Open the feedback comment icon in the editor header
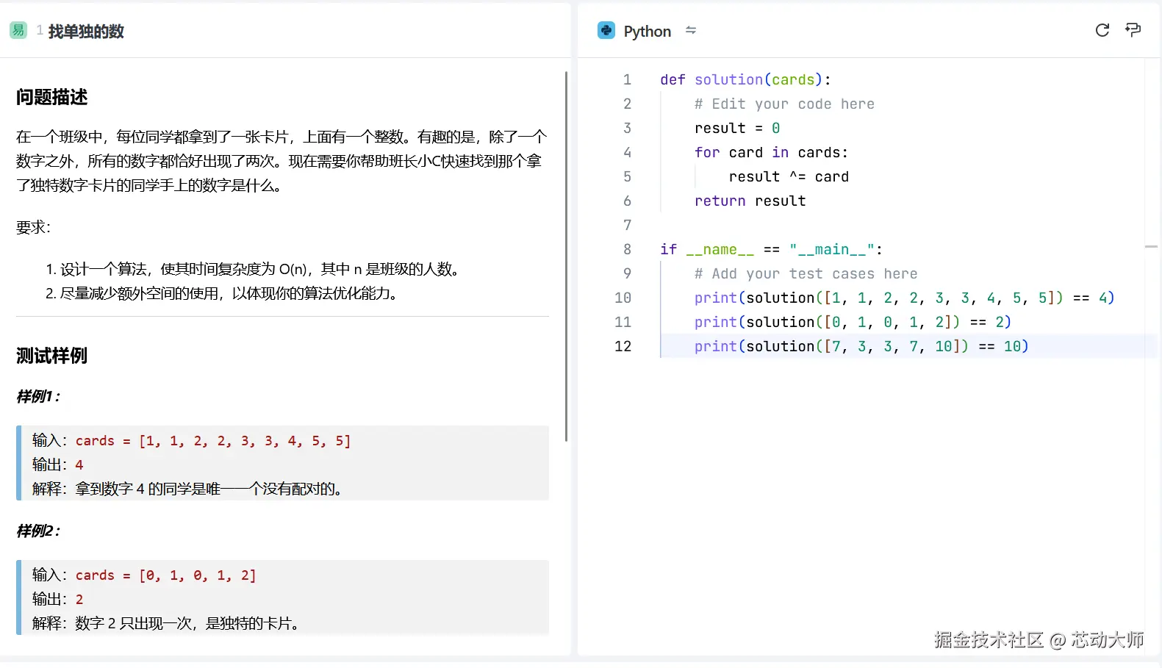Image resolution: width=1162 pixels, height=668 pixels. [x=1133, y=30]
